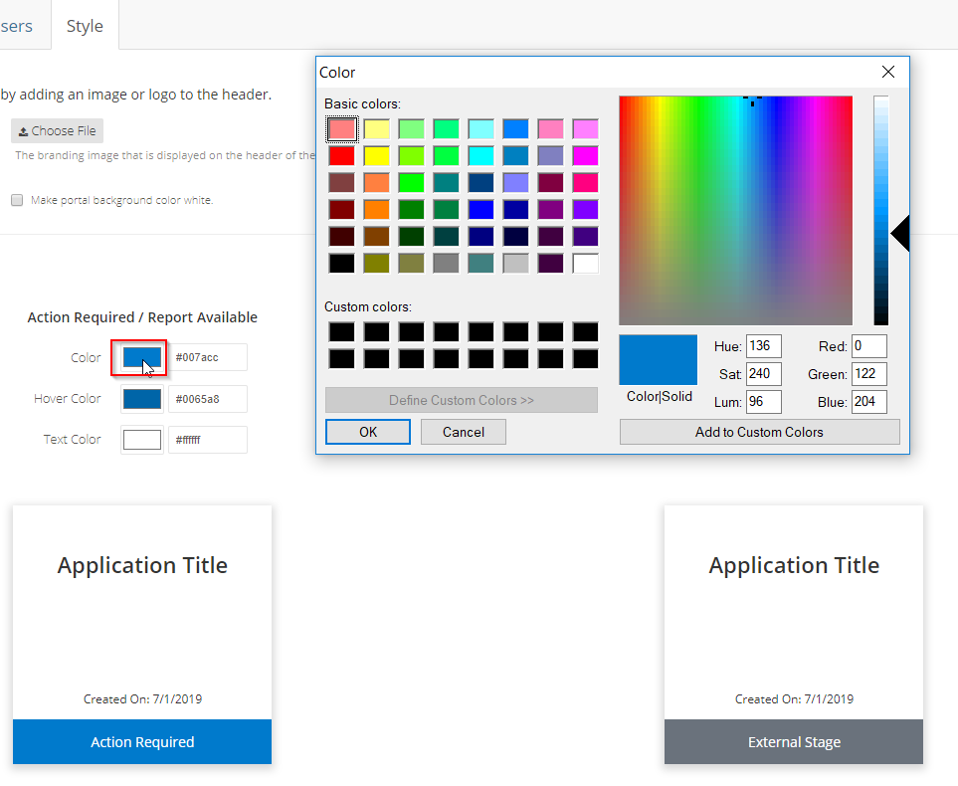Click the luminosity slider bar
This screenshot has width=958, height=786.
pos(880,210)
